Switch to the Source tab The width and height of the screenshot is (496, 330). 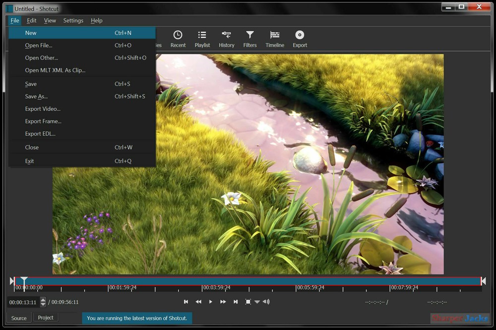tap(18, 318)
